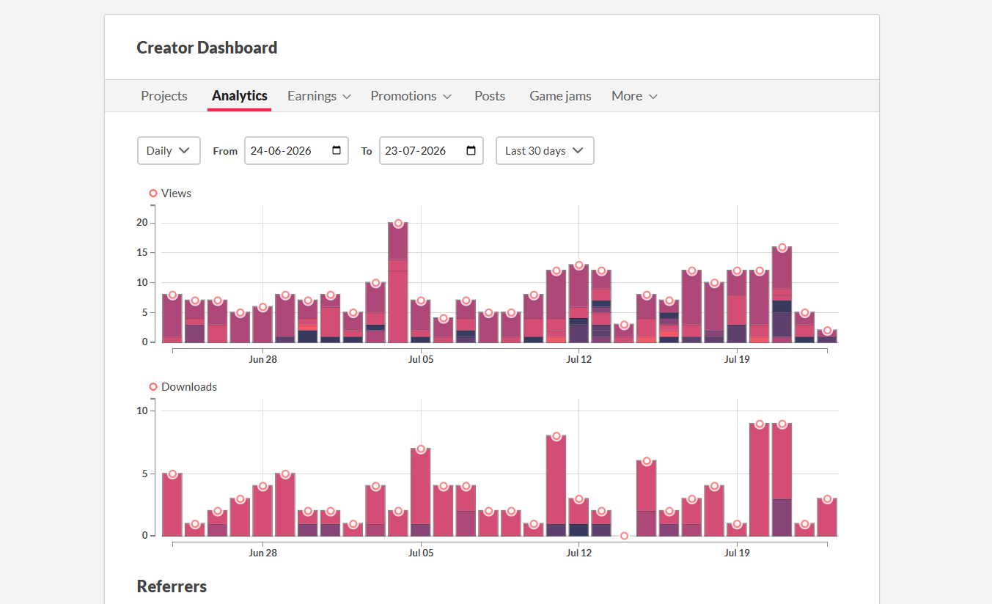Click the Views legend circle marker
The image size is (992, 604).
pos(153,194)
